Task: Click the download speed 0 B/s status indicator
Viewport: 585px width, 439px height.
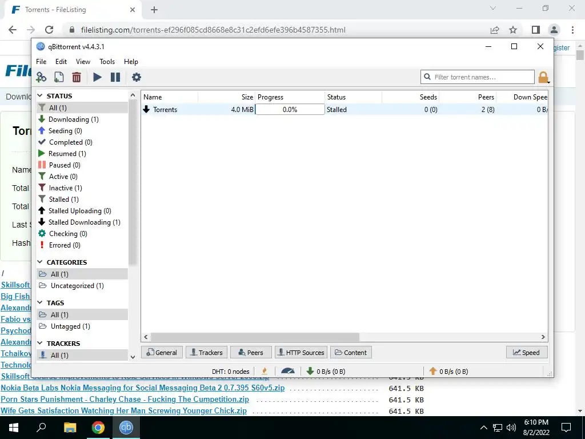Action: click(326, 372)
